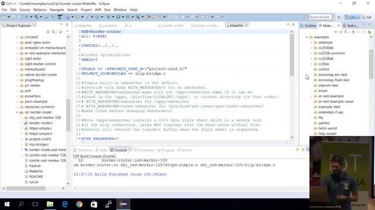Select hello-world folder in Make Target
The image size is (375, 210).
point(328,128)
